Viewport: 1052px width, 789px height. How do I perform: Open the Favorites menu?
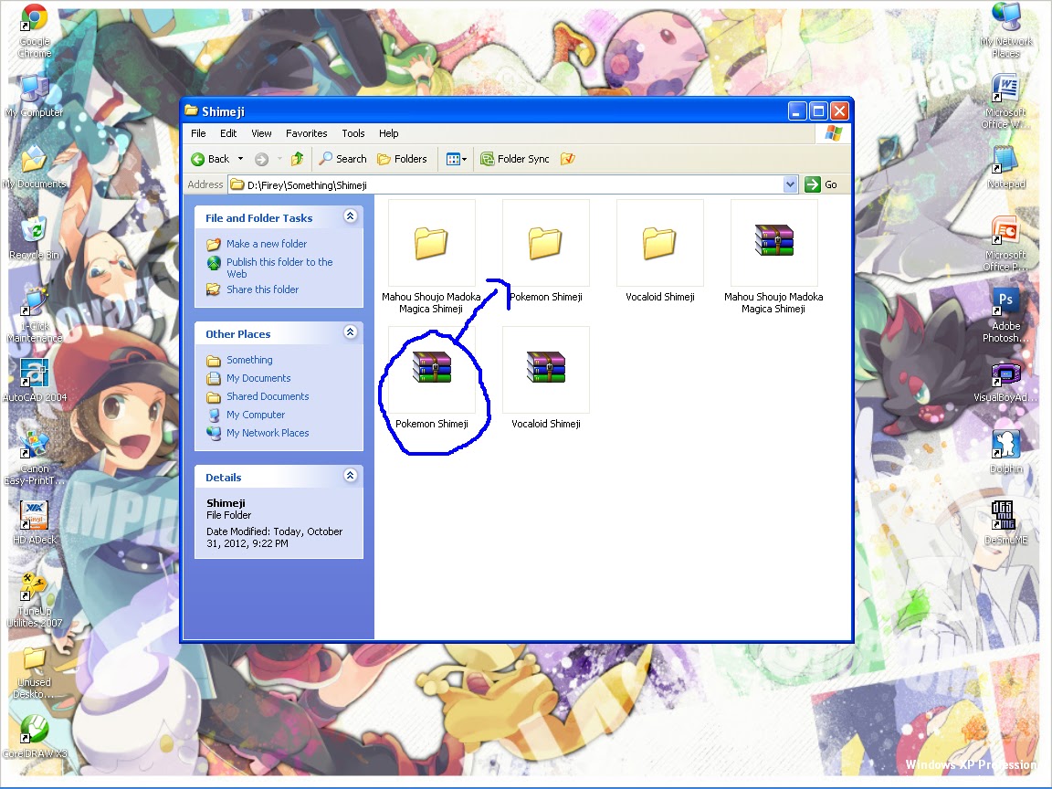(x=306, y=133)
